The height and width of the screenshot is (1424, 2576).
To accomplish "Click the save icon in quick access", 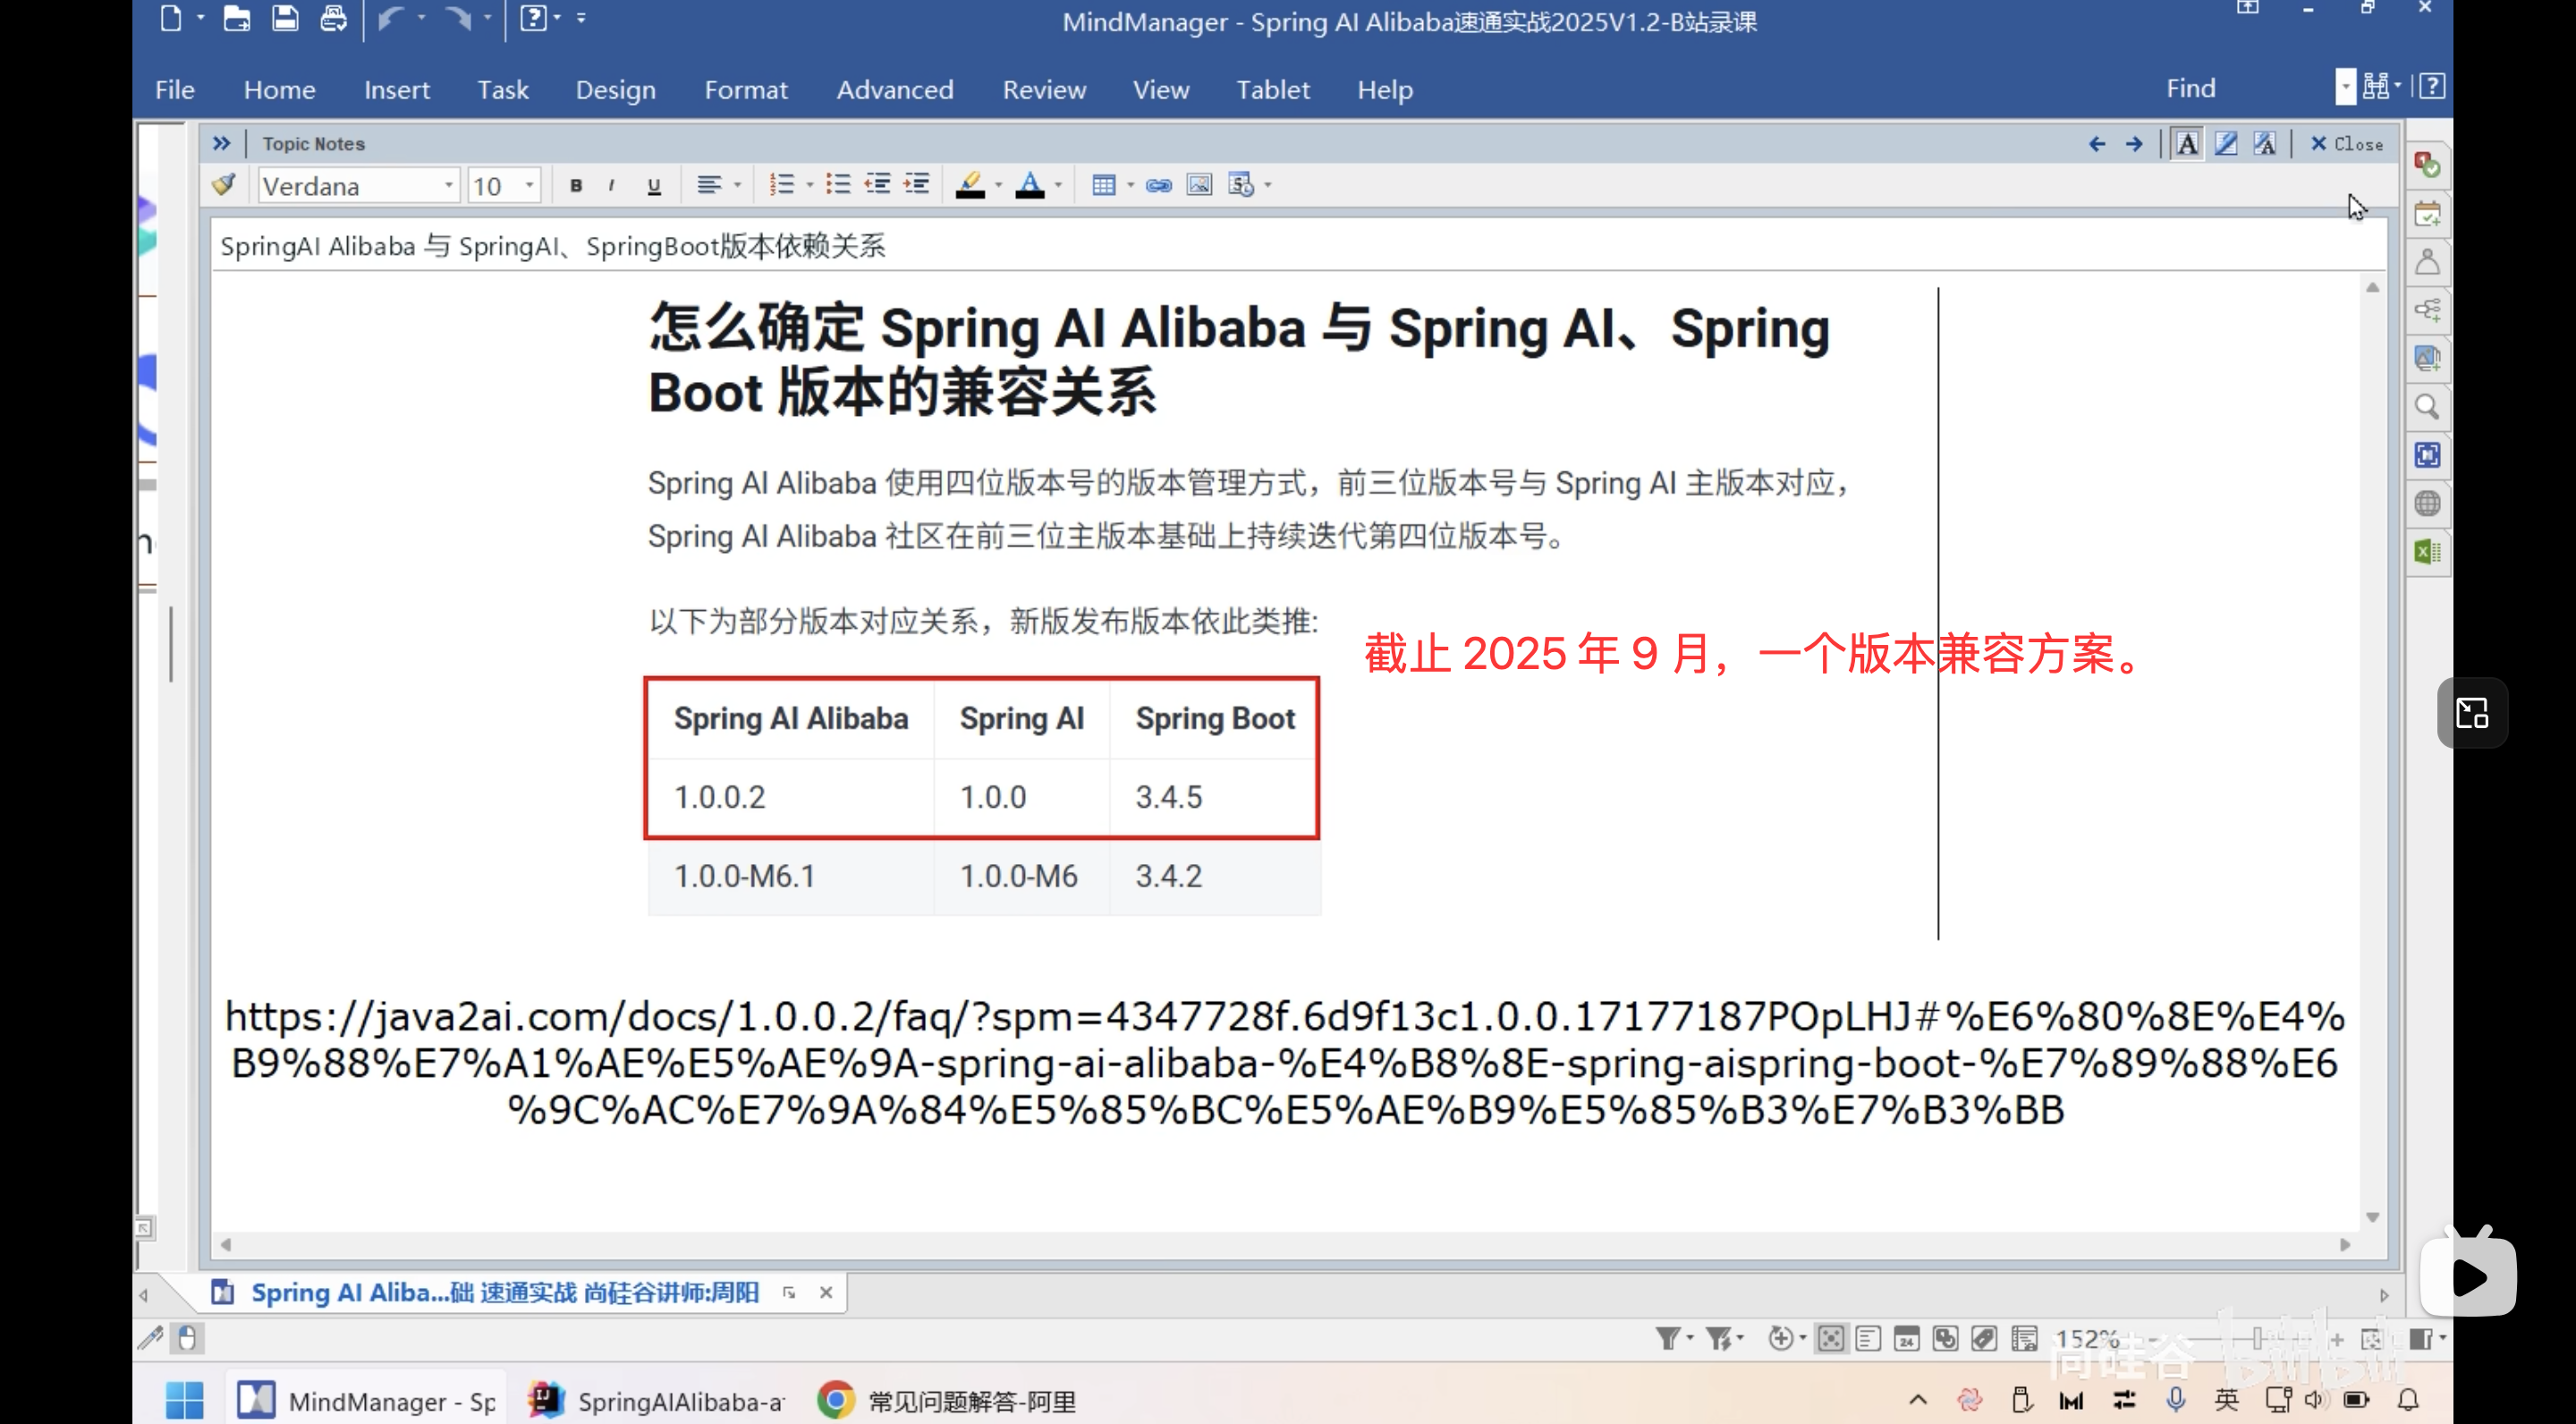I will (x=285, y=19).
